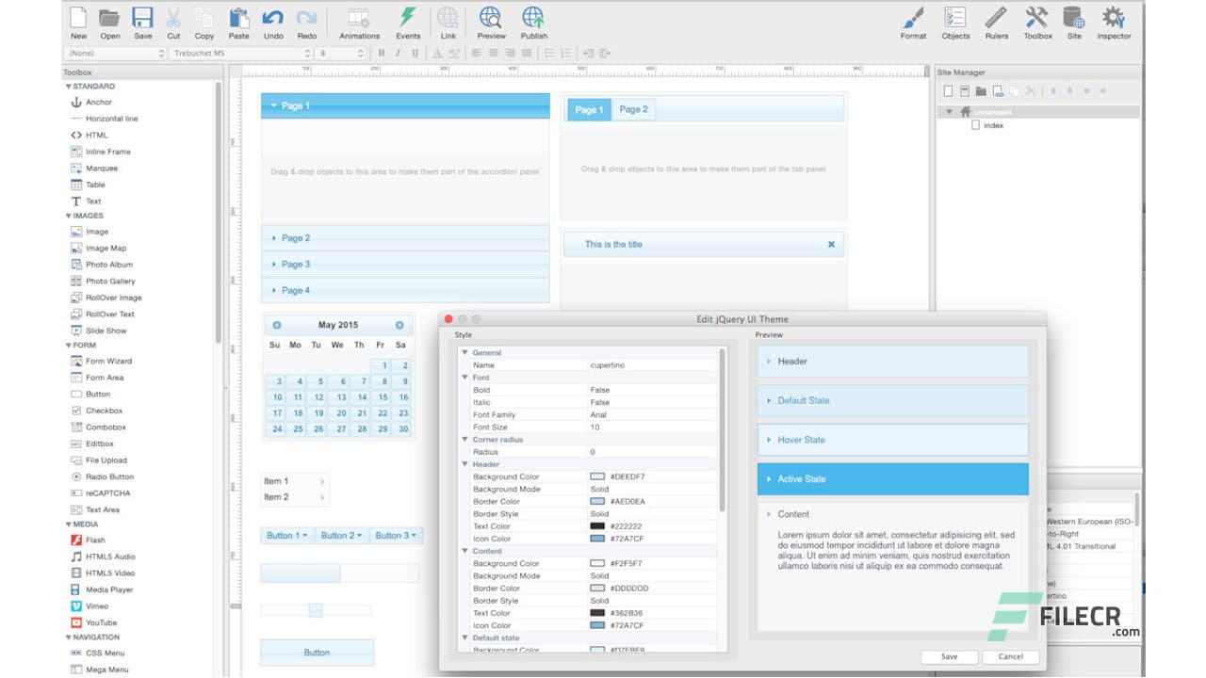Collapse the Header section in the Style list
Screen dimensions: 1206x678
(464, 464)
